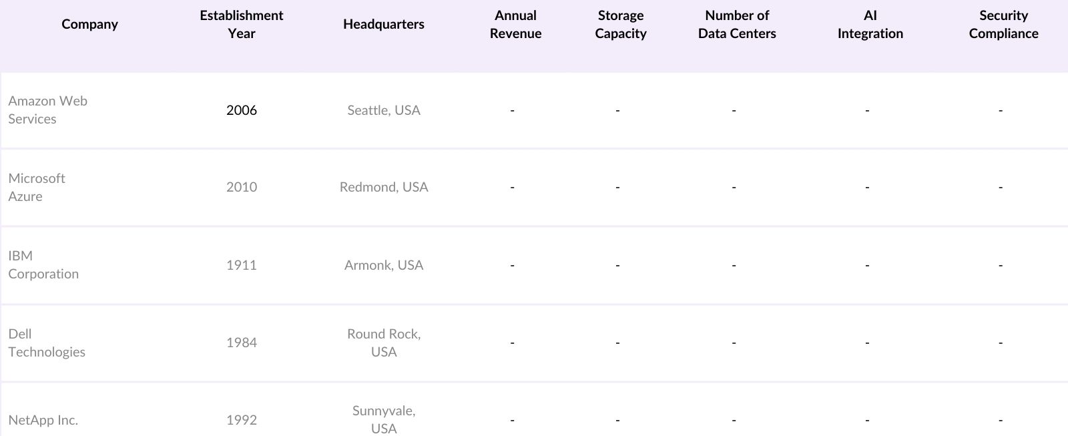The image size is (1068, 436).
Task: Select Annual Revenue cell for IBM Corporation
Action: (513, 265)
